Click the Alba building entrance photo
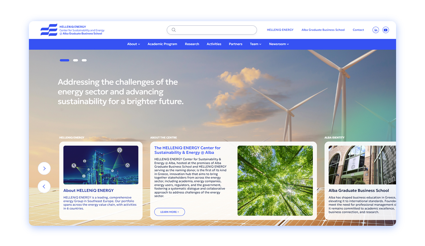425x246 pixels. 362,165
